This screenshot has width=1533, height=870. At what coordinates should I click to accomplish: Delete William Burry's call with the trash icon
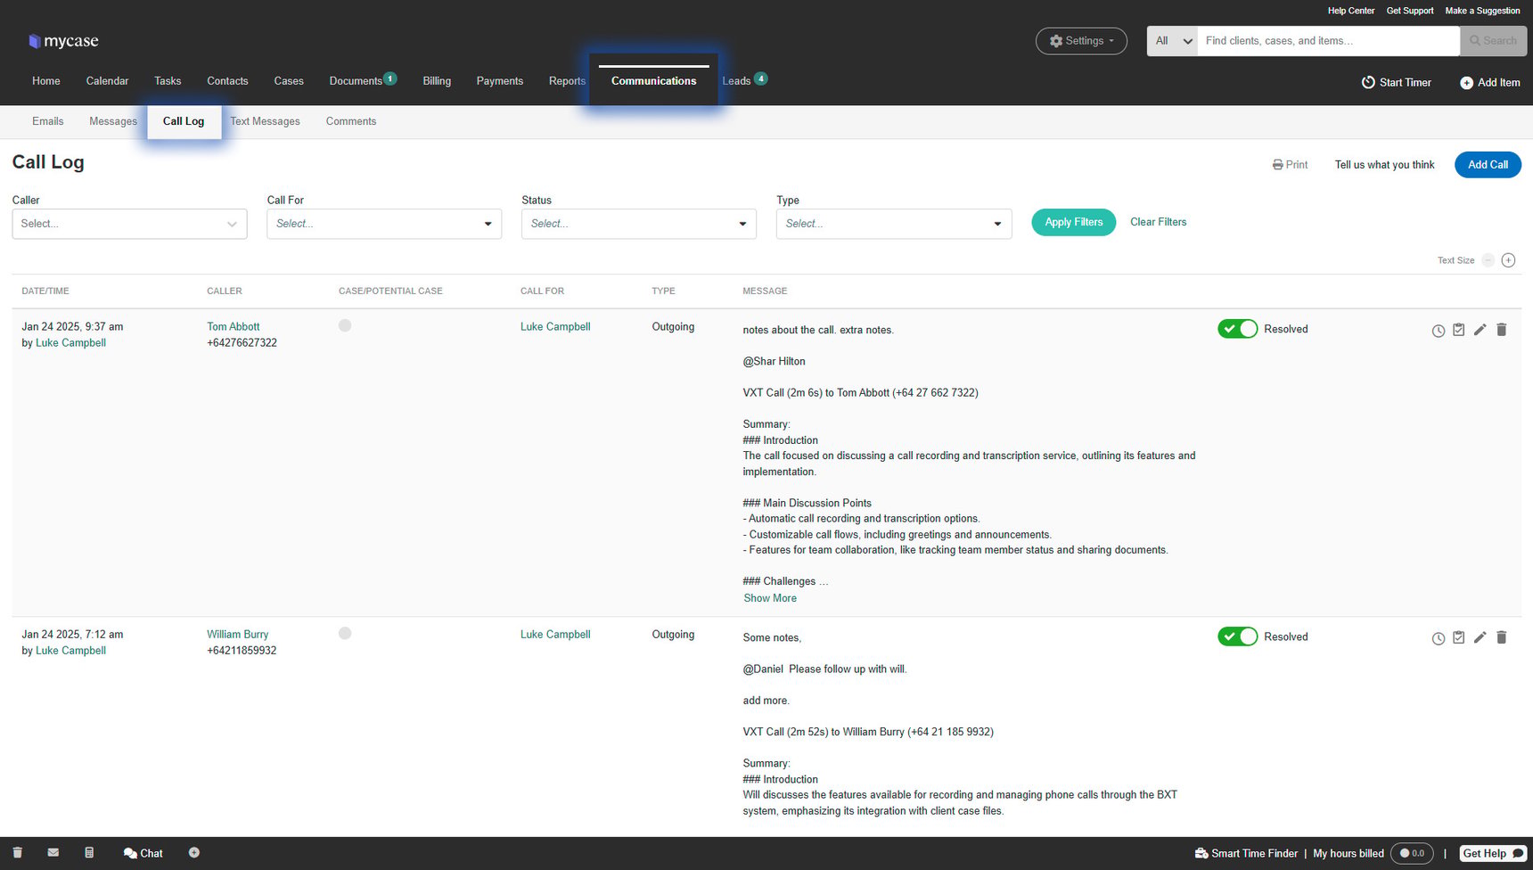tap(1501, 637)
